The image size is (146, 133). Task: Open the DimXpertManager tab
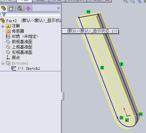[28, 8]
